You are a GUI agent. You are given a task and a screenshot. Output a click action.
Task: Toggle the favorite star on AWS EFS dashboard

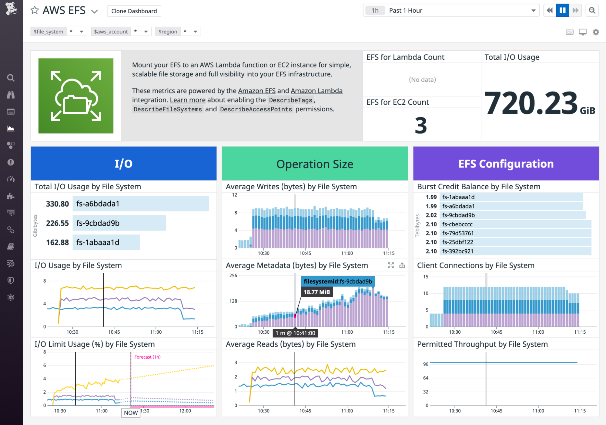tap(35, 10)
